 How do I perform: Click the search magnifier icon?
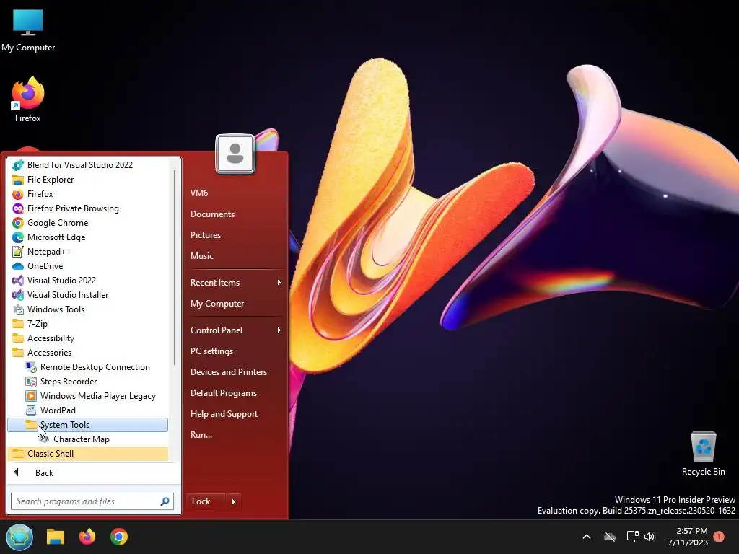point(165,501)
